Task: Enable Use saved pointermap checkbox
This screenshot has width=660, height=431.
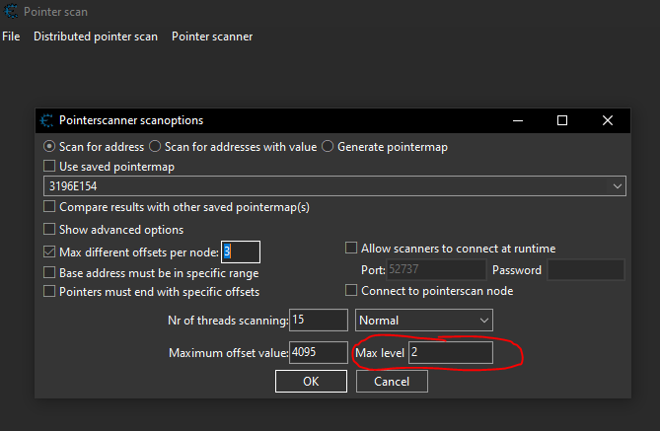Action: pos(50,167)
